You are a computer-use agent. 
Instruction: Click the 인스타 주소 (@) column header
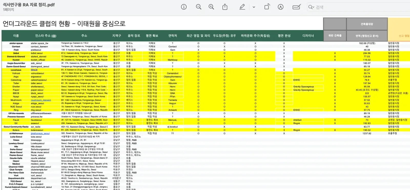coord(46,36)
